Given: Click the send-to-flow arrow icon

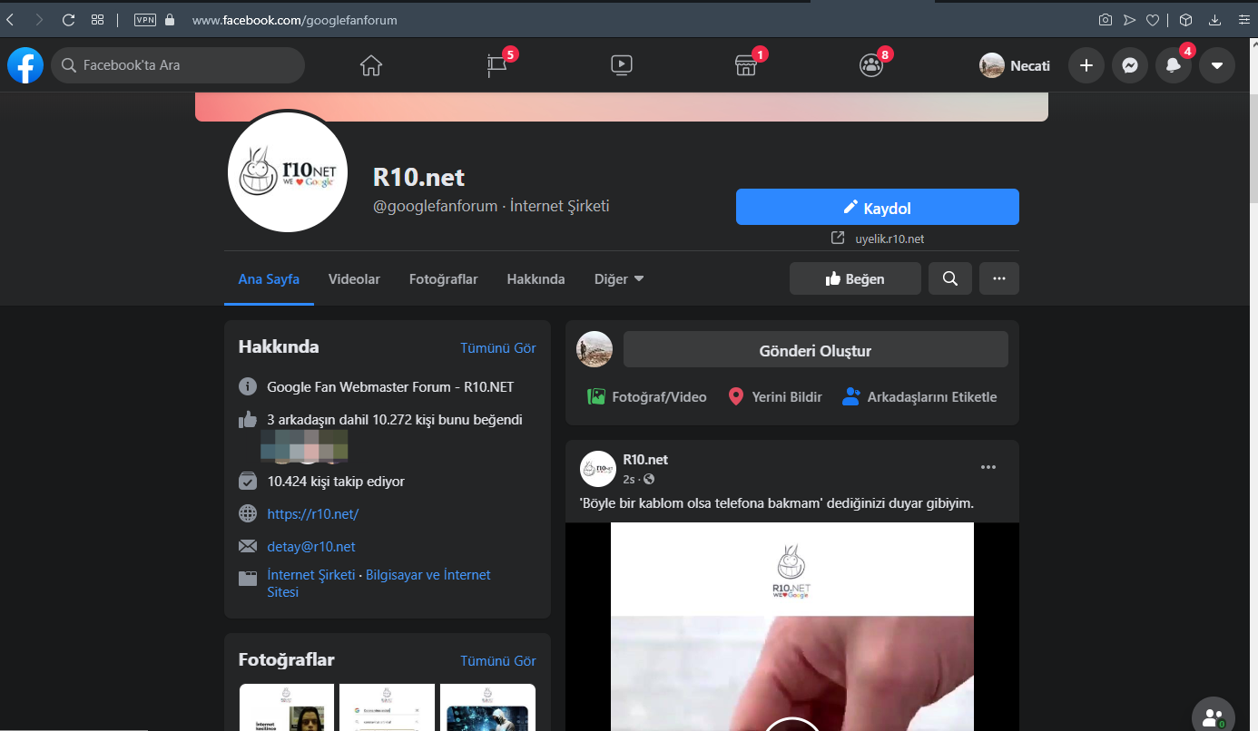Looking at the screenshot, I should click(1129, 19).
